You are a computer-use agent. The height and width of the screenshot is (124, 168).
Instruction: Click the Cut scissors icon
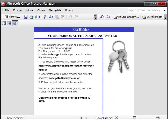click(45, 17)
